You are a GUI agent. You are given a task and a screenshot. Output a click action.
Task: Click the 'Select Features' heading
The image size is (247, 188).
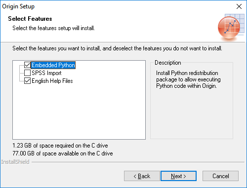pyautogui.click(x=30, y=19)
